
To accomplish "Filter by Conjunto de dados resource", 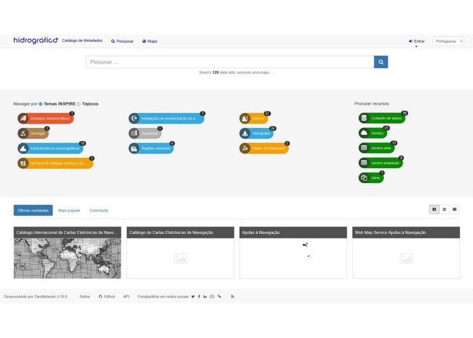I will click(382, 118).
